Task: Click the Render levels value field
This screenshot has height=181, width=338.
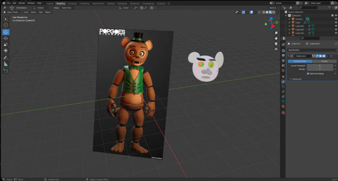Action: click(320, 69)
